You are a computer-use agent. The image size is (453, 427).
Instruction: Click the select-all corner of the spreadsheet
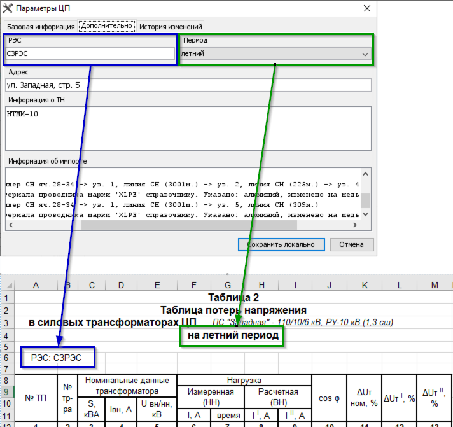pos(9,286)
